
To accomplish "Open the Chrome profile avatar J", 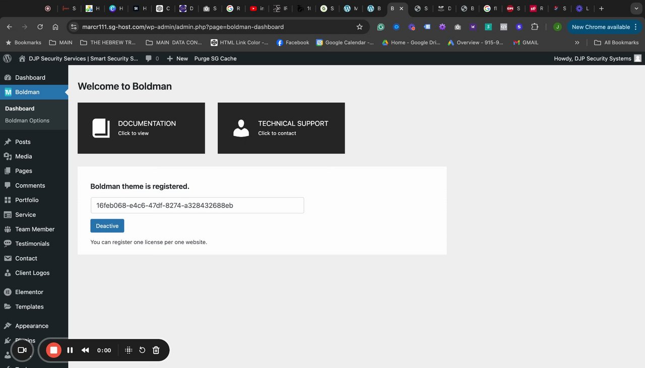I will coord(557,27).
